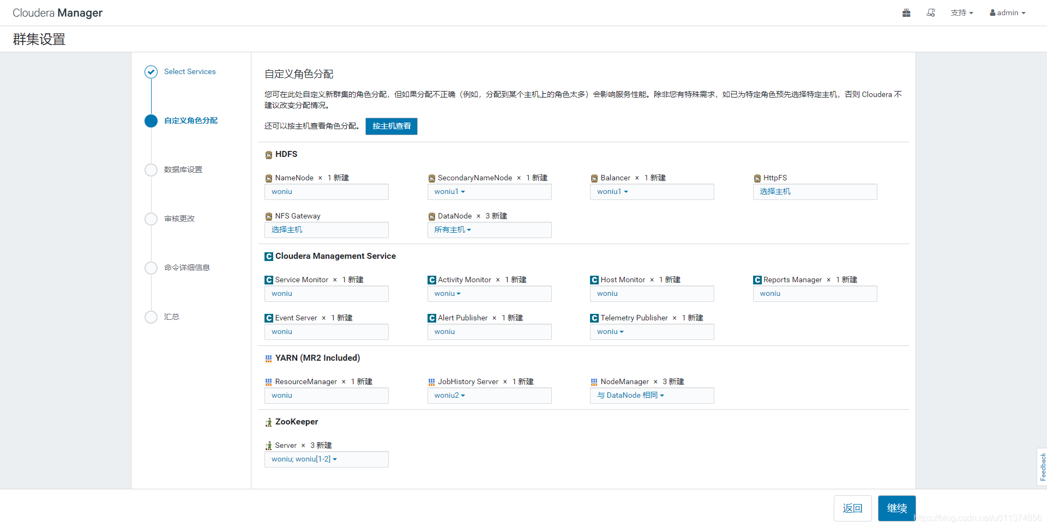Image resolution: width=1047 pixels, height=528 pixels.
Task: Select host for NFS Gateway 选择主机
Action: coord(327,230)
